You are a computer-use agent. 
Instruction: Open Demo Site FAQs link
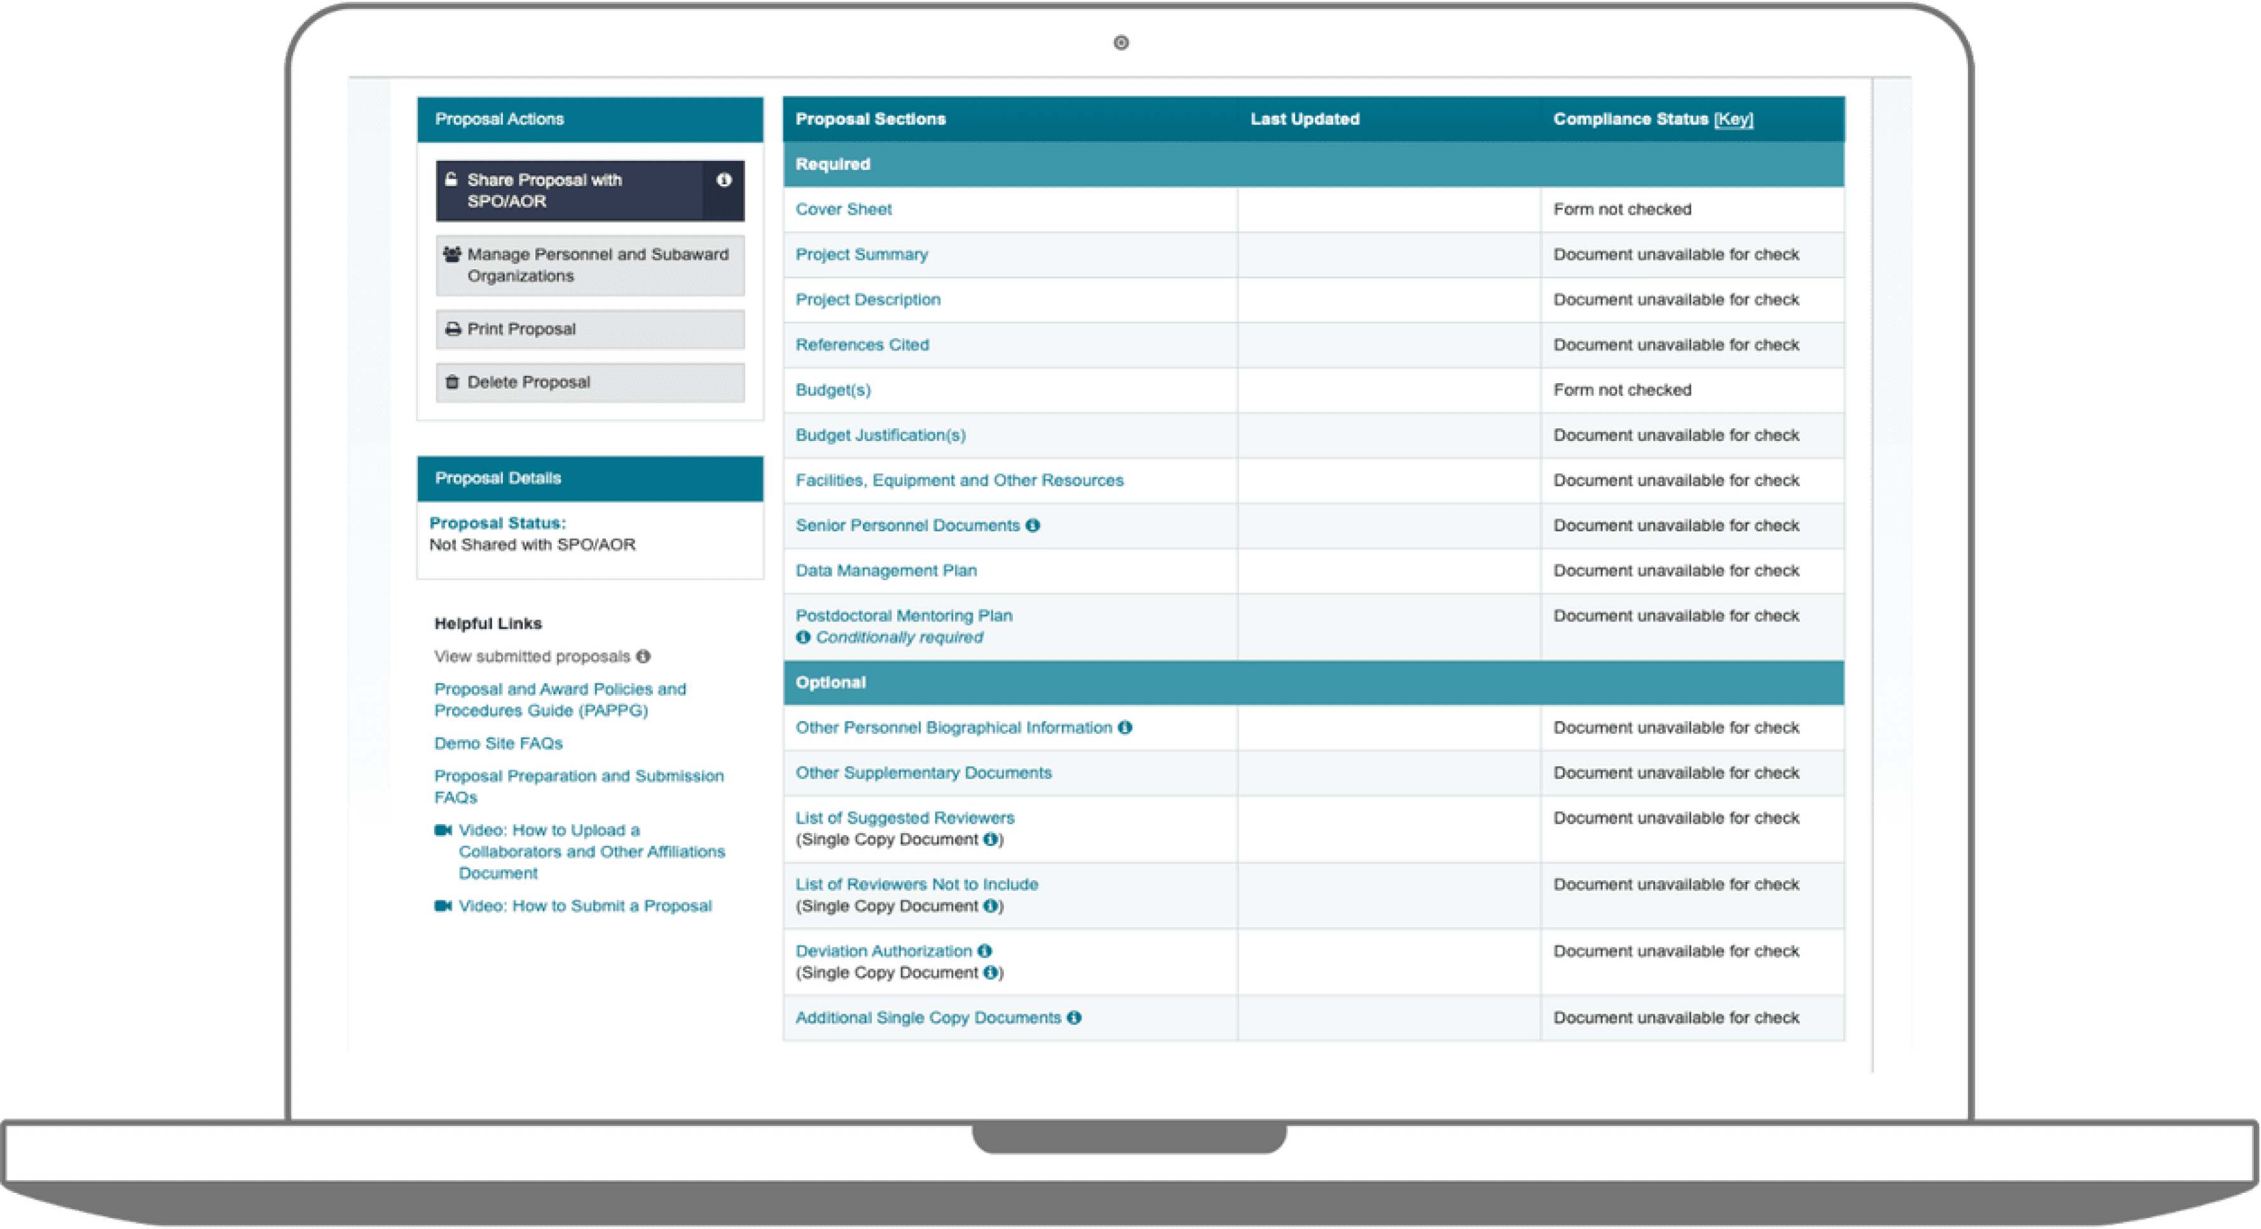498,744
